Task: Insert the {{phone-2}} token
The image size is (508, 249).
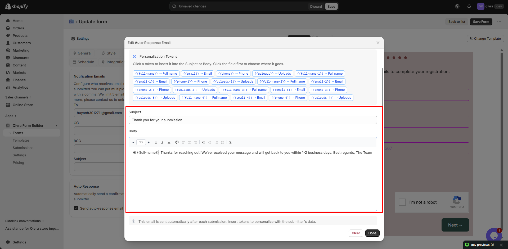Action: pyautogui.click(x=152, y=90)
